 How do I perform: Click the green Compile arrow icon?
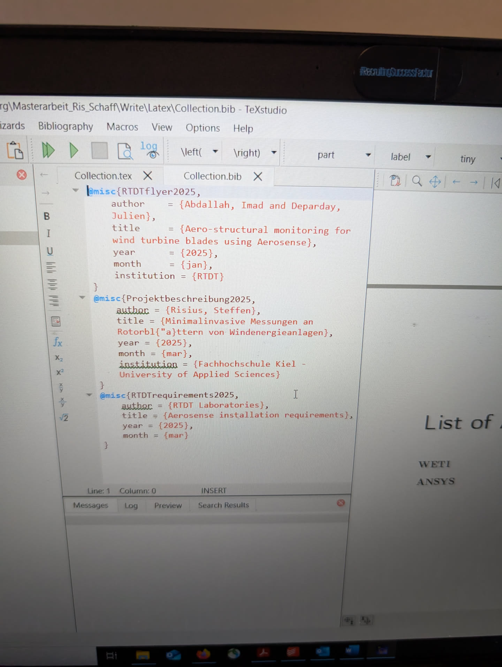click(x=74, y=151)
